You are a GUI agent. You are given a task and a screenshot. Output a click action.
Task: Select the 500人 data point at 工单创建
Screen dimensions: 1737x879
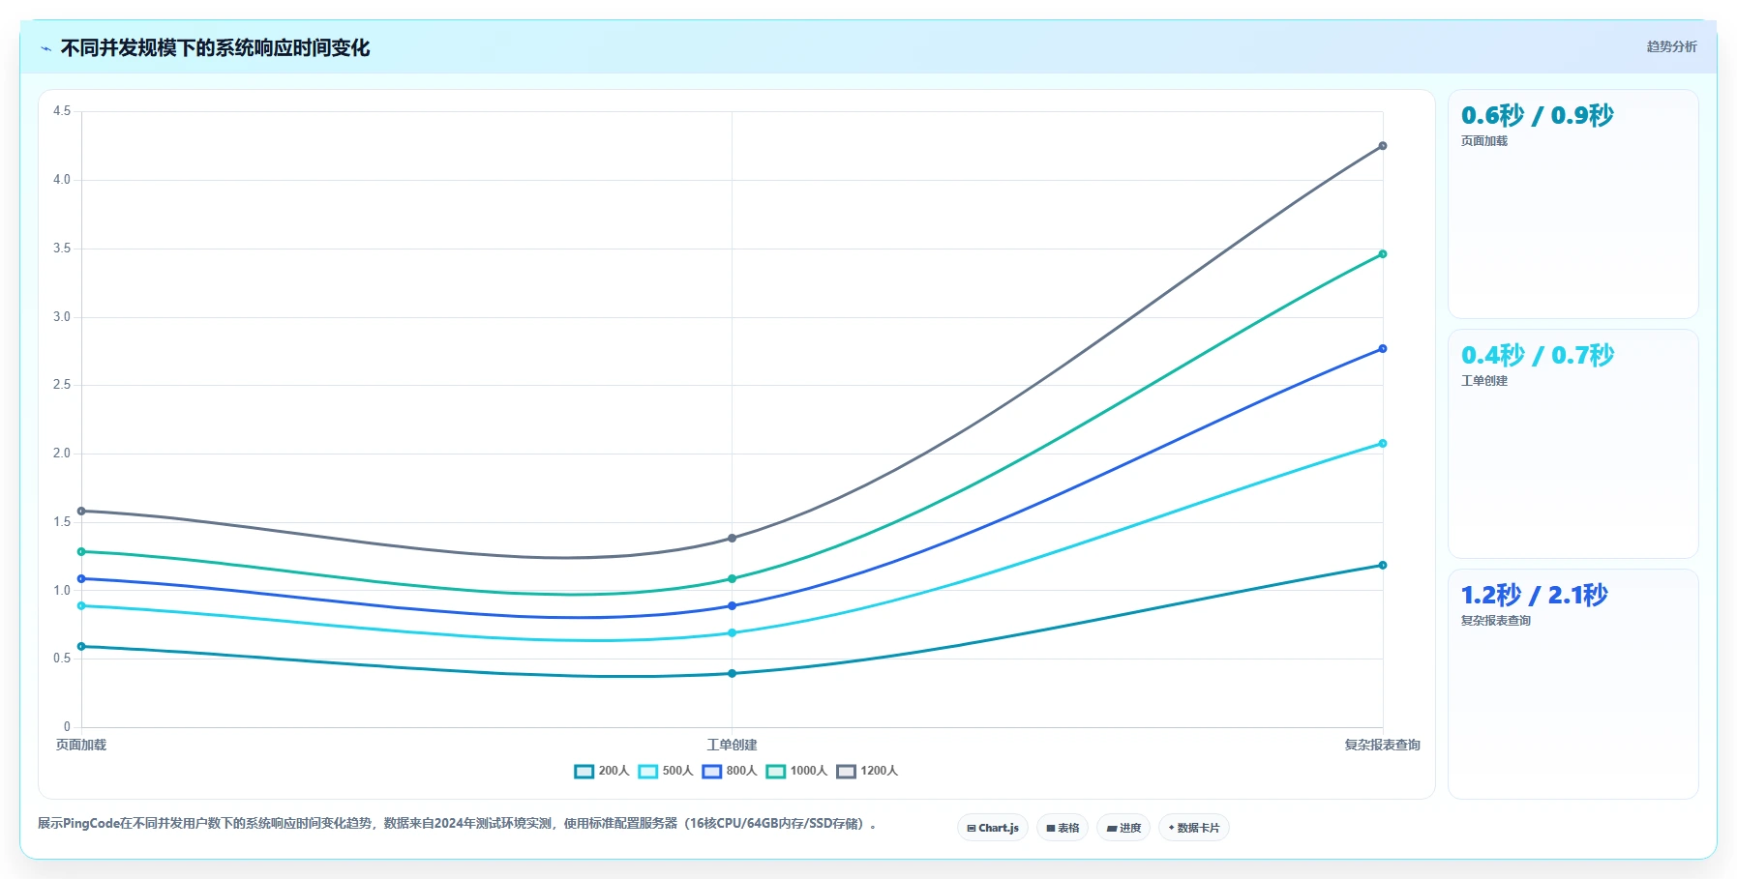coord(732,633)
